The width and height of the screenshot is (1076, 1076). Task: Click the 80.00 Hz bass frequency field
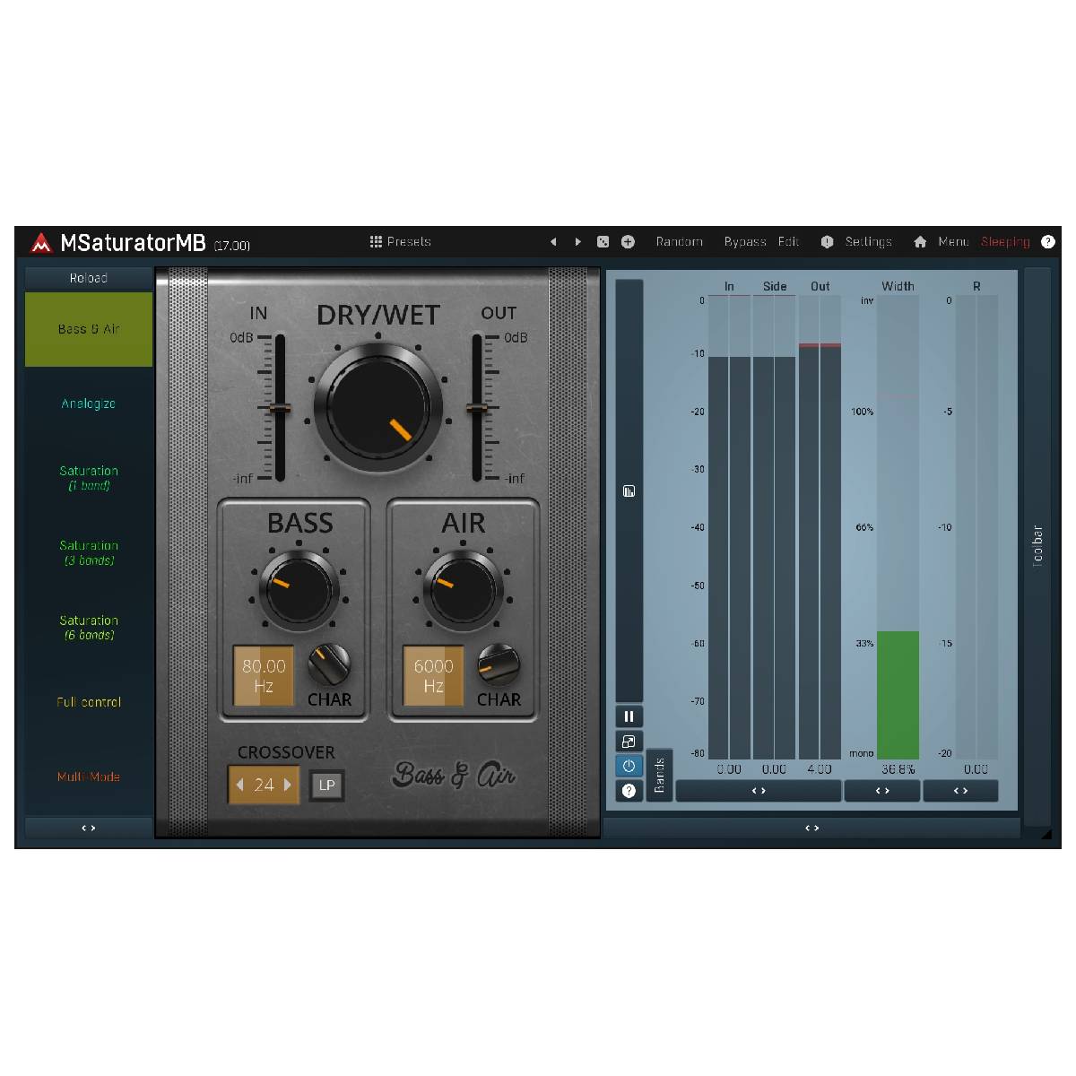tap(264, 675)
